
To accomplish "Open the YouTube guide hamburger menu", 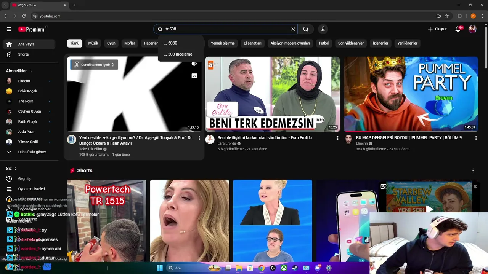I will [x=9, y=29].
